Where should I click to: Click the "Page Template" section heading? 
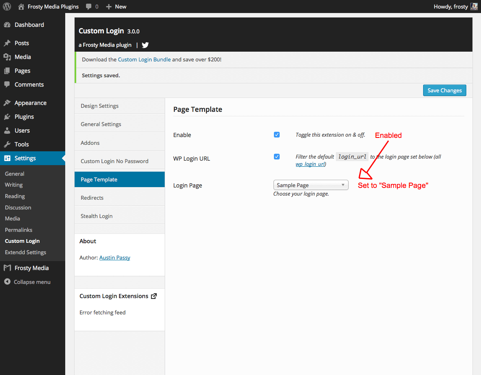(x=198, y=109)
